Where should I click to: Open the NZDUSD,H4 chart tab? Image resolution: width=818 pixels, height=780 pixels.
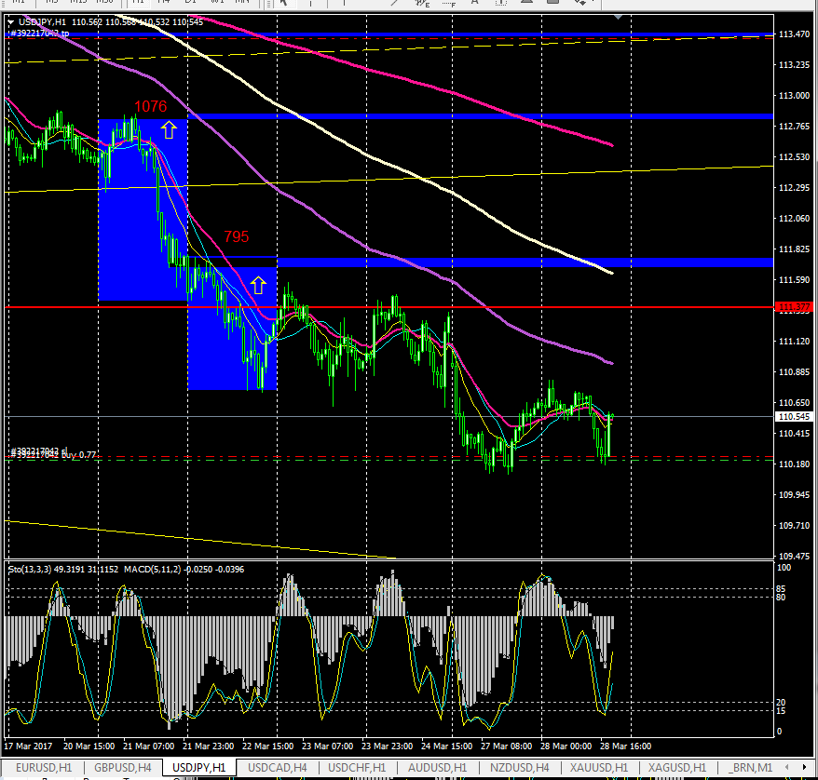pos(520,768)
